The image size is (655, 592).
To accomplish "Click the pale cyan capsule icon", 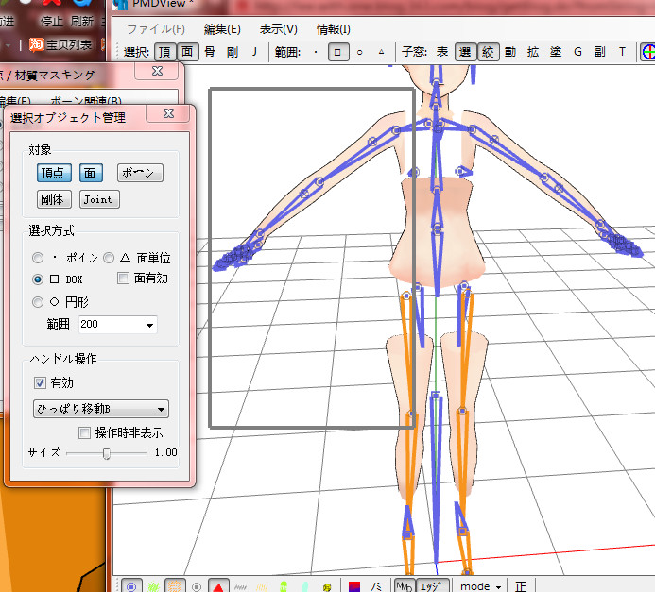I will (x=305, y=586).
